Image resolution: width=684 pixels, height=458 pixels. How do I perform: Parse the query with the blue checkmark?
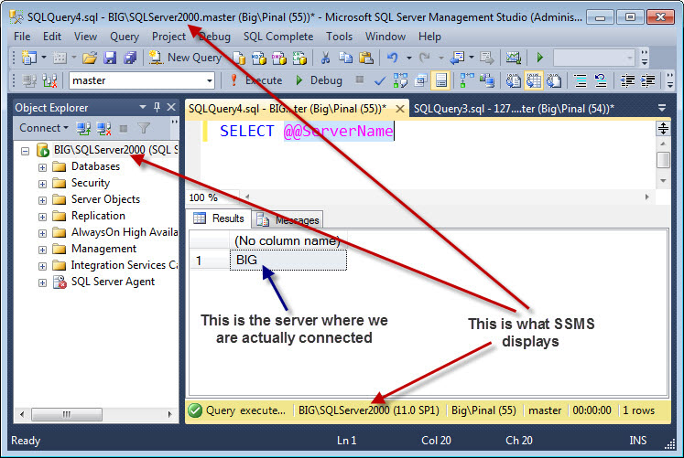click(x=380, y=81)
